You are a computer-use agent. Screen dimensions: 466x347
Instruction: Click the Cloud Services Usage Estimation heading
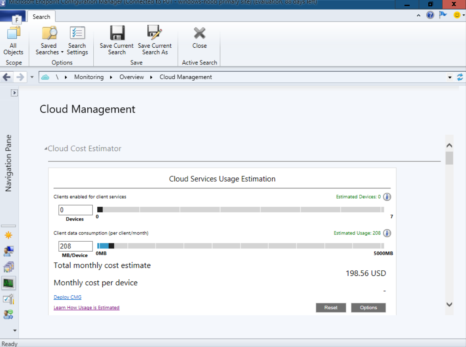(x=222, y=179)
